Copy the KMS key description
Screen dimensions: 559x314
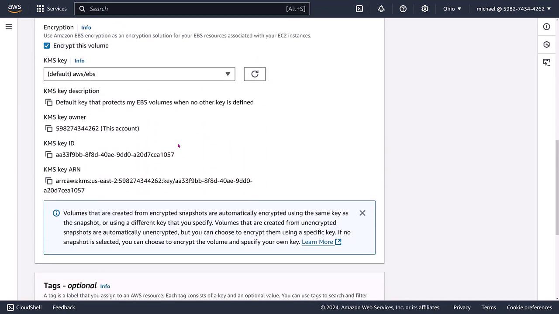pyautogui.click(x=49, y=102)
